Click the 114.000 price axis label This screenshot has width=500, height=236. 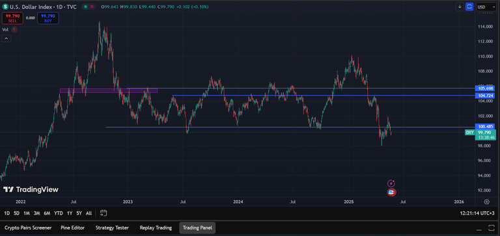(x=484, y=27)
